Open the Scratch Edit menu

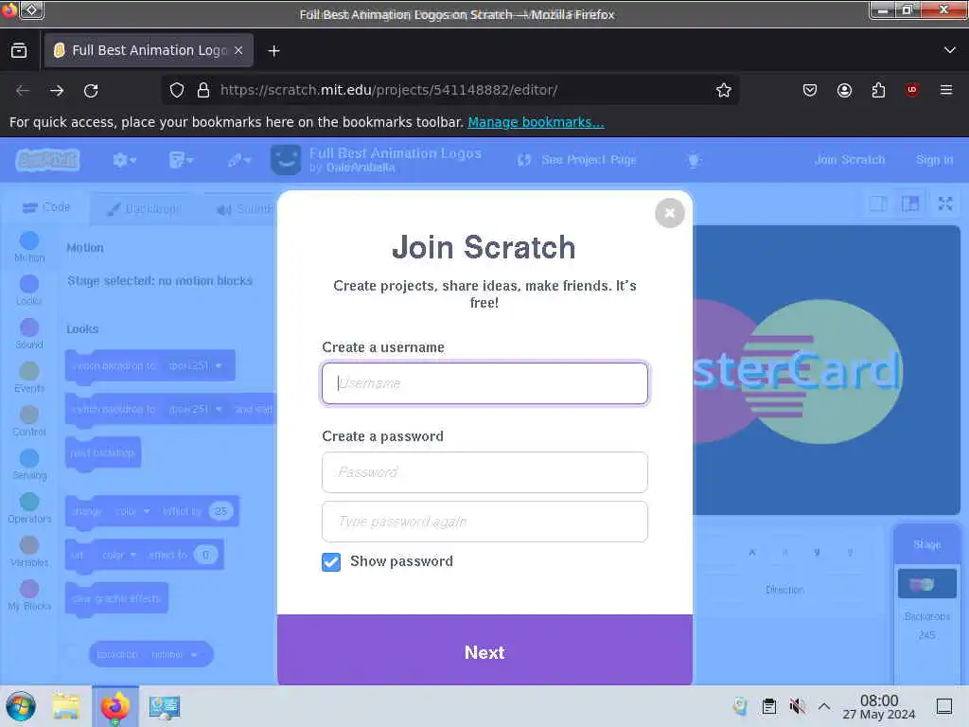tap(238, 161)
